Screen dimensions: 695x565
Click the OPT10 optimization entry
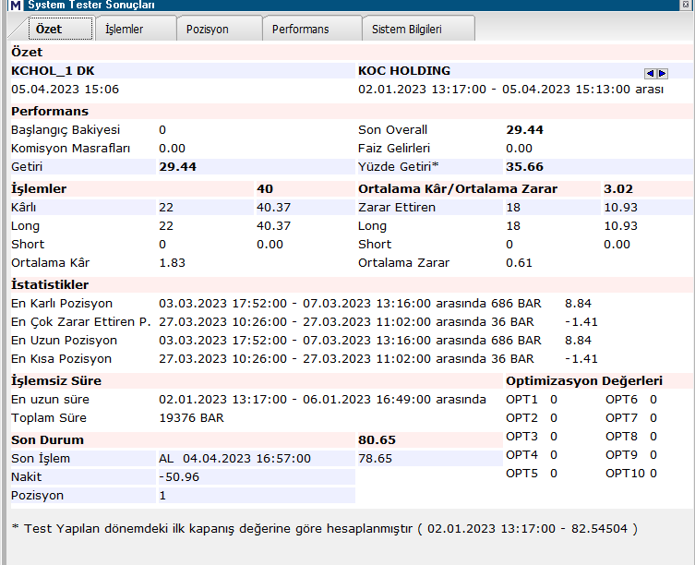[x=631, y=474]
